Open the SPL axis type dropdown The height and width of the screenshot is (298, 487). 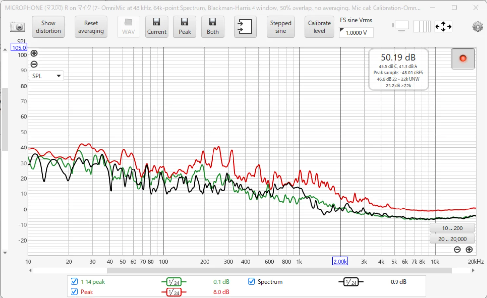(46, 76)
